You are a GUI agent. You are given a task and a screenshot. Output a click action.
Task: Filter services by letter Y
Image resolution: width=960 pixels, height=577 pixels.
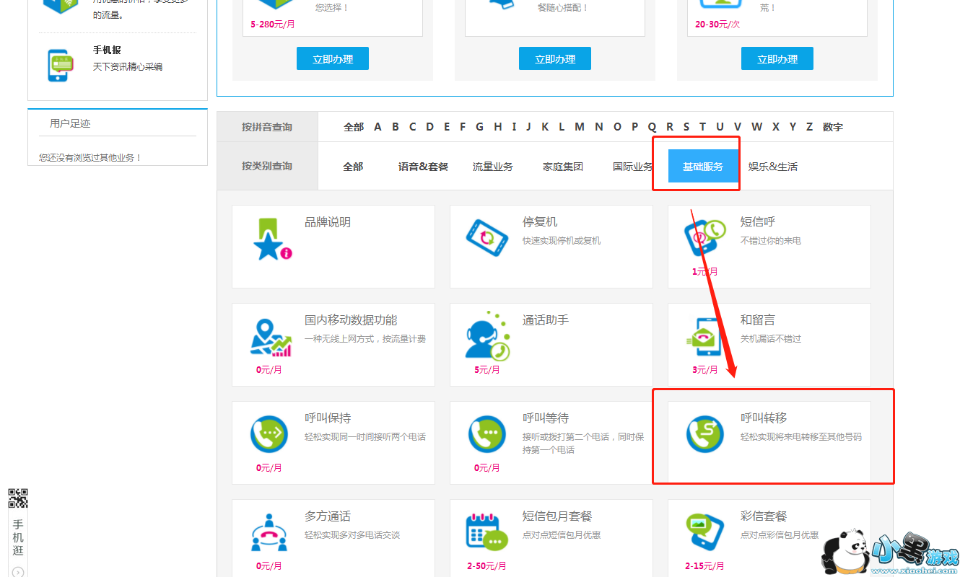click(x=793, y=127)
